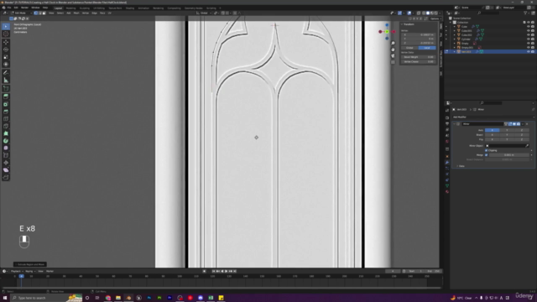Image resolution: width=537 pixels, height=302 pixels.
Task: Enable Bisect Z button in Mirror modifier
Action: coord(522,135)
